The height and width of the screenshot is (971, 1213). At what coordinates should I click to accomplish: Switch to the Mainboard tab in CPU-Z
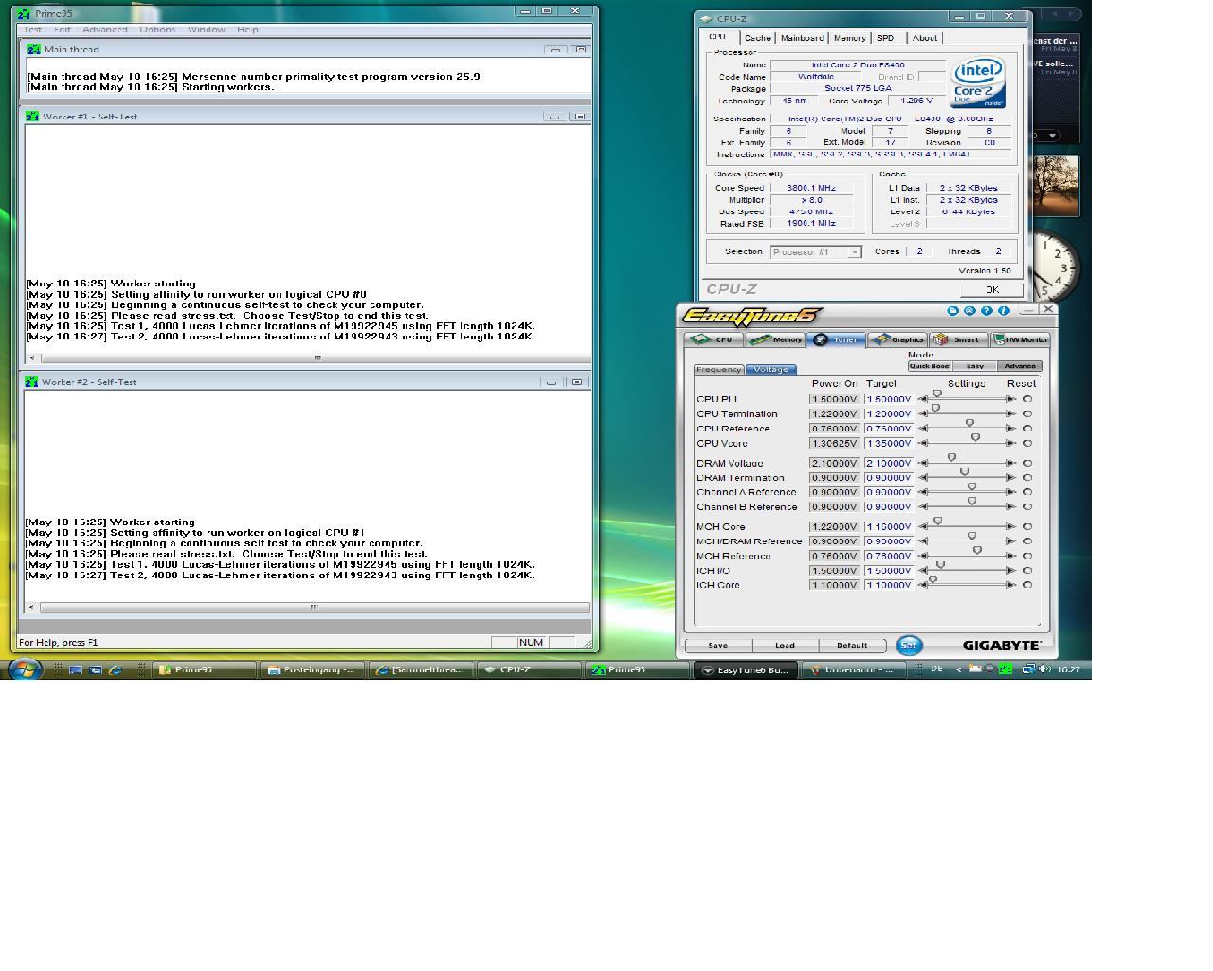click(x=802, y=38)
